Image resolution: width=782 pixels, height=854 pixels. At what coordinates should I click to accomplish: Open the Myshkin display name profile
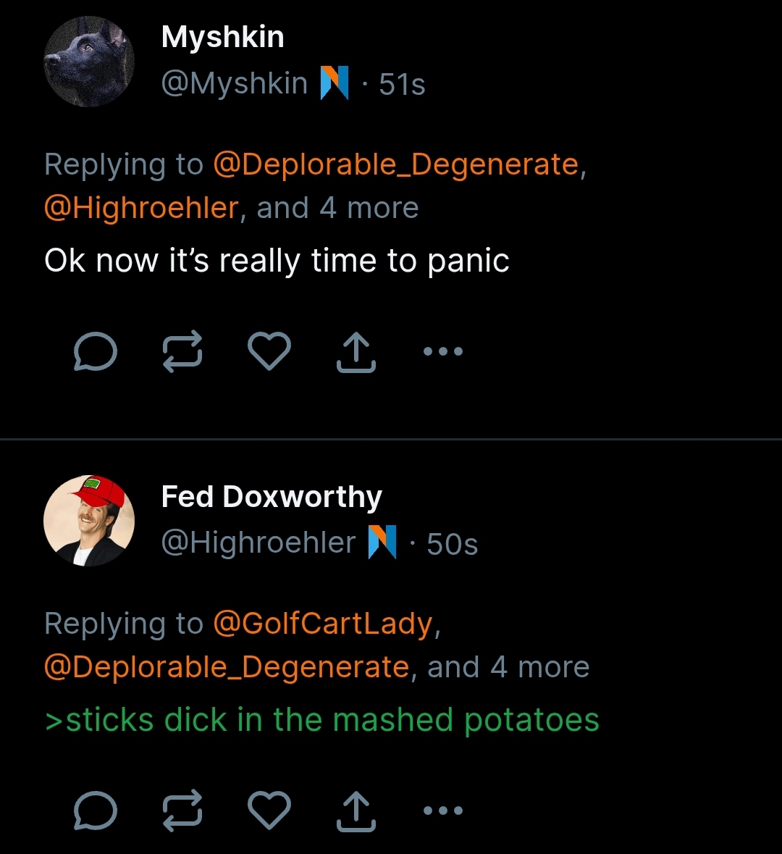point(223,37)
